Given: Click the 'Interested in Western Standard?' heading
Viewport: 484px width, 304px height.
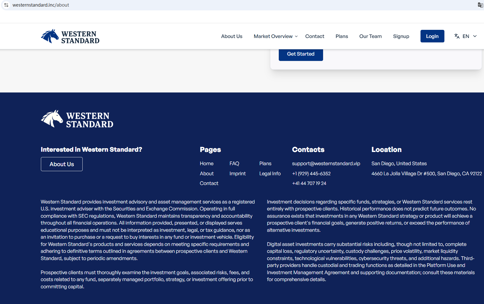Looking at the screenshot, I should tap(91, 149).
